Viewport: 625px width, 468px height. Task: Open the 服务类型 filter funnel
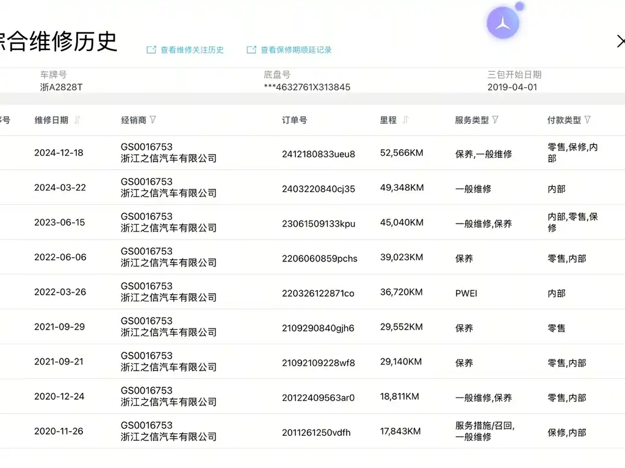pos(496,119)
